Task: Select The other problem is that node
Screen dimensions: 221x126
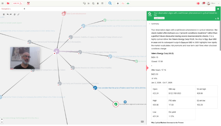Action: (110, 56)
